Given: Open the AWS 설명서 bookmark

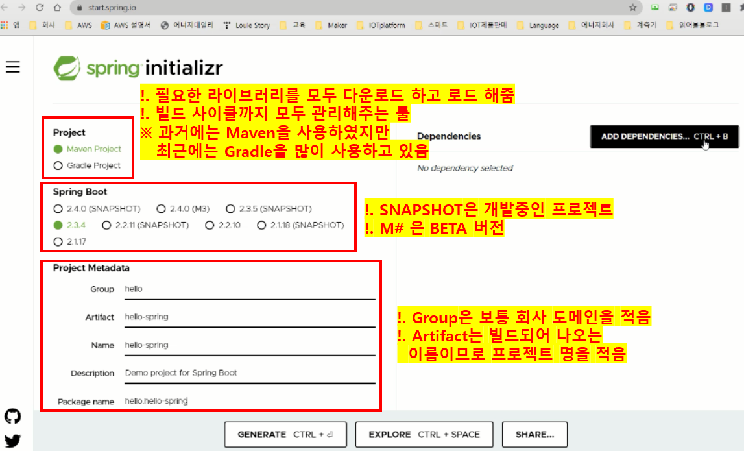Looking at the screenshot, I should [x=126, y=25].
